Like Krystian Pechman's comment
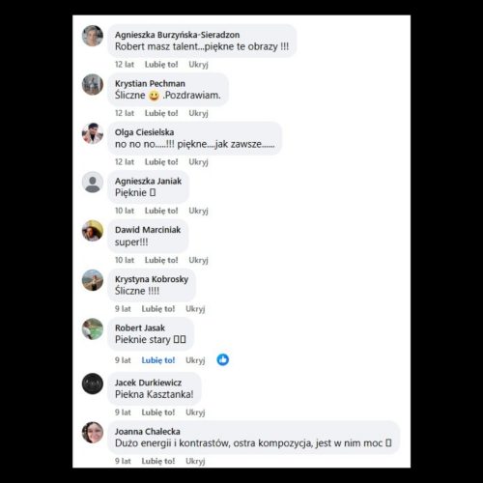Viewport: 483px width, 483px height. [x=161, y=113]
